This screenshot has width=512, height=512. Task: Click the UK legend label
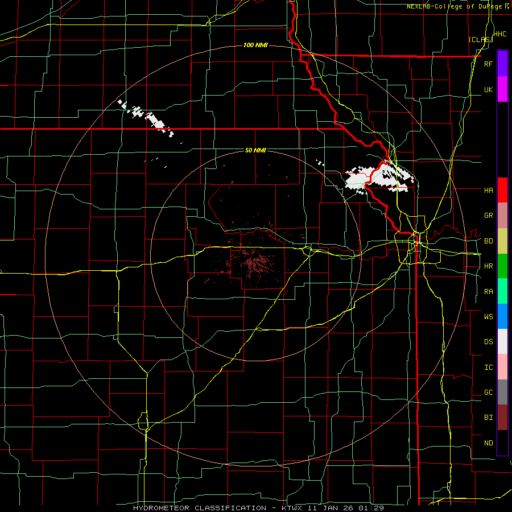(488, 89)
